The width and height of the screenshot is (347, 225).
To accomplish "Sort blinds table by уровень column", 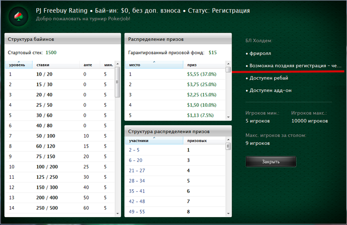I will pos(19,65).
